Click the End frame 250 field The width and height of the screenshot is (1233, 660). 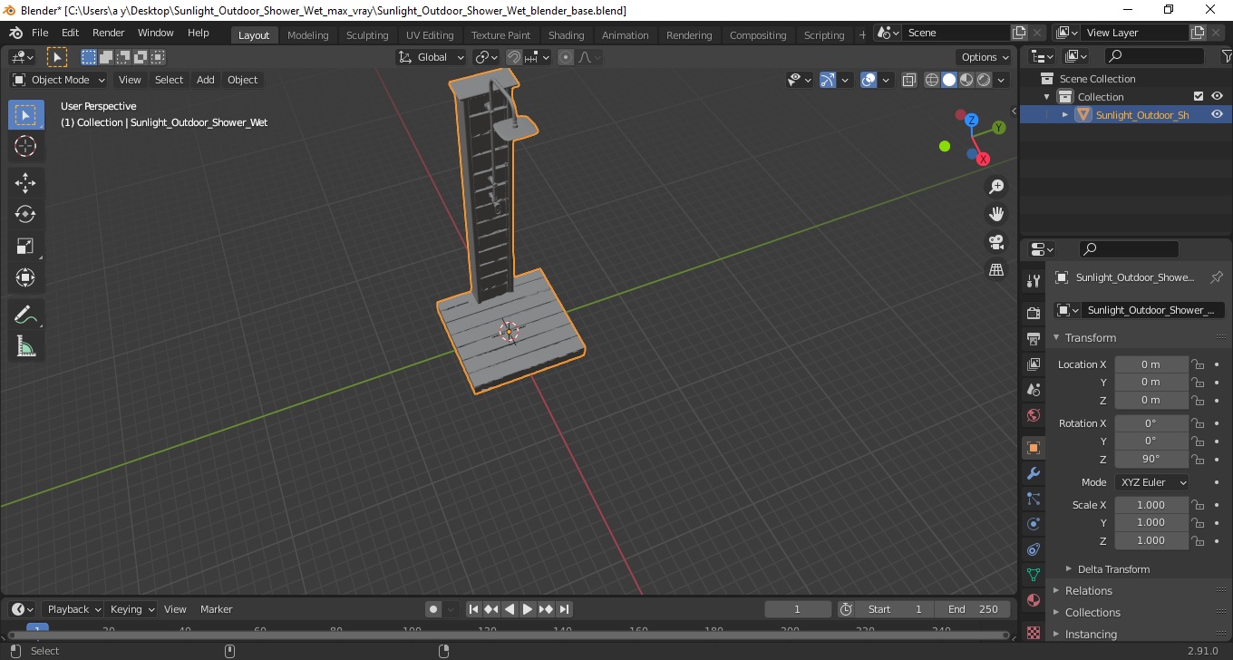pyautogui.click(x=974, y=609)
